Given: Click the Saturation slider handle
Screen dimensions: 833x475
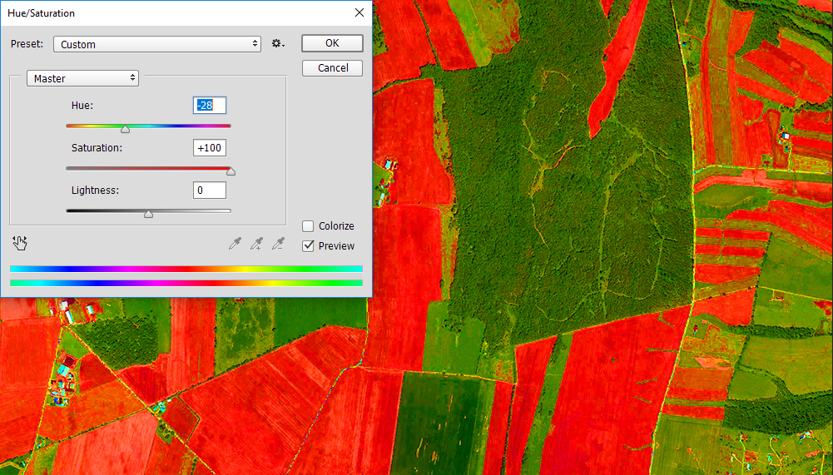Looking at the screenshot, I should [231, 171].
